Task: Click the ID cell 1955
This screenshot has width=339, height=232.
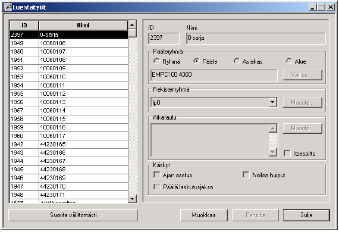Action: coord(24,94)
